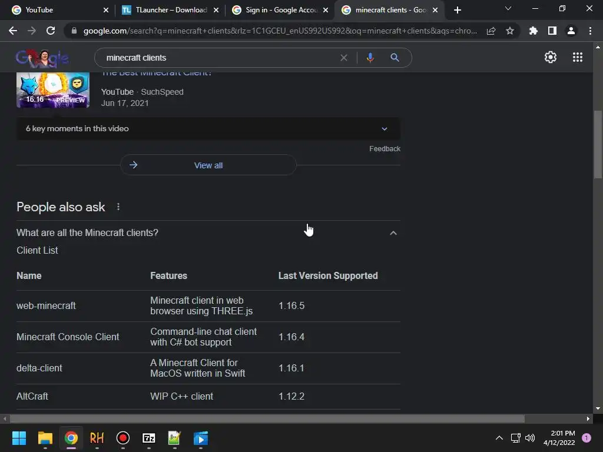603x452 pixels.
Task: Select the delta-client name cell
Action: click(x=39, y=368)
